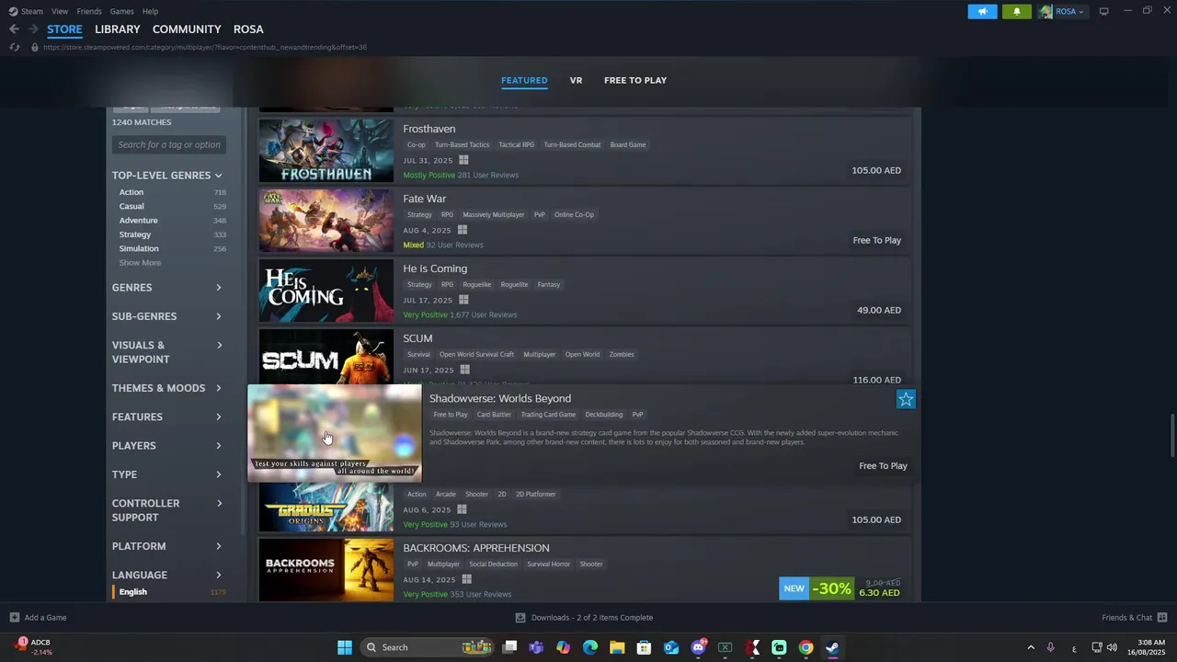Screen dimensions: 1177x662
Task: Click the forward navigation arrow
Action: [x=33, y=29]
